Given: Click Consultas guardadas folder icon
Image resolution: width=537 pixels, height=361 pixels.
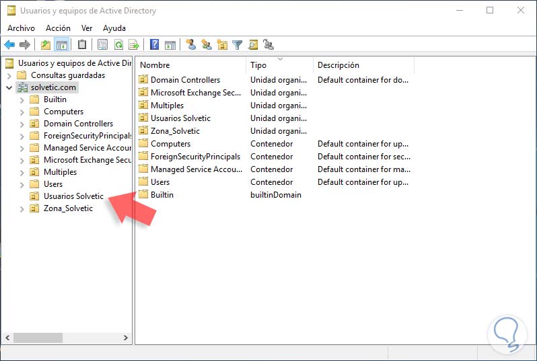Looking at the screenshot, I should pyautogui.click(x=22, y=75).
